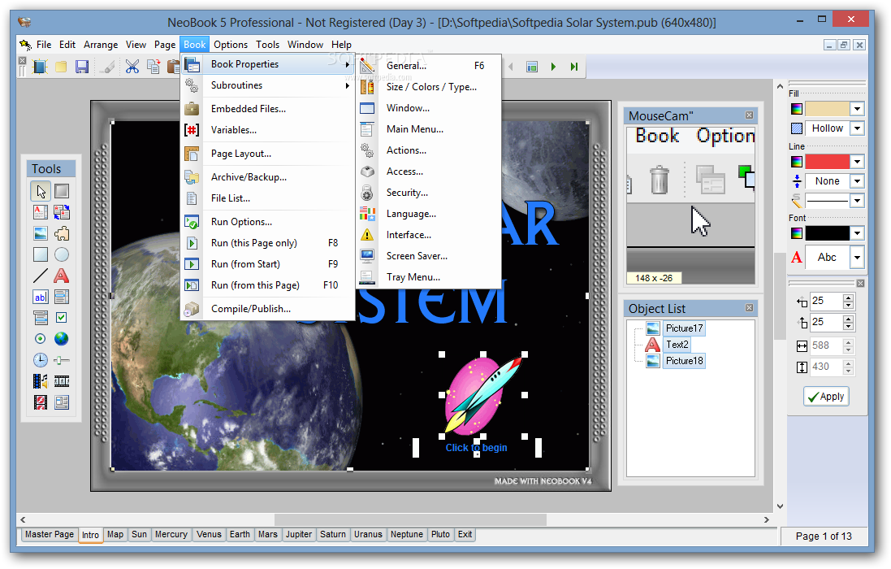The image size is (891, 569).
Task: Open the line width None dropdown
Action: (857, 181)
